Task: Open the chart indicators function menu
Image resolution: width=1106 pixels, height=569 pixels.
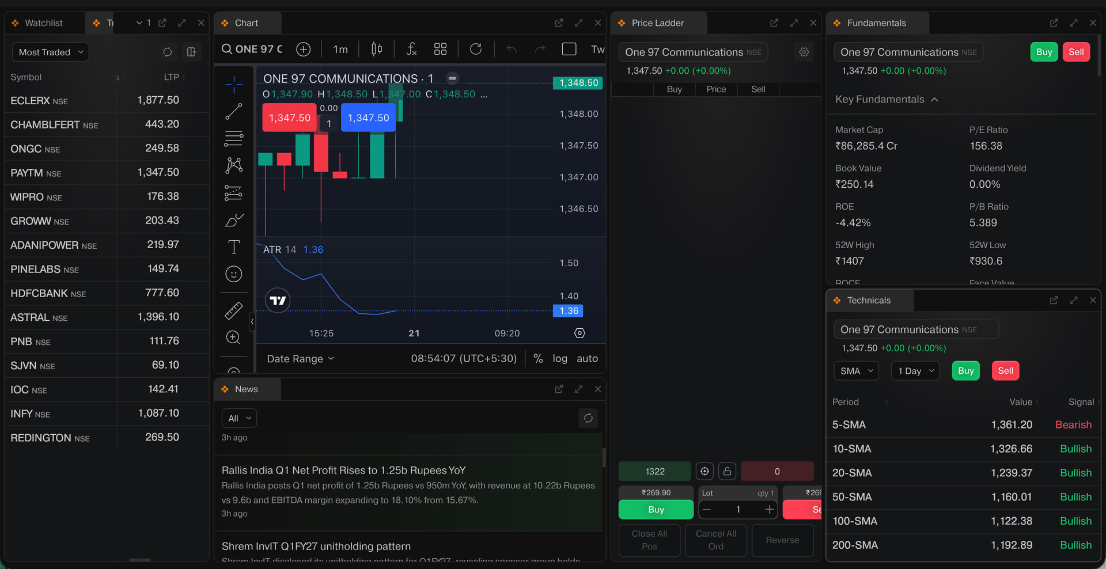Action: click(411, 49)
